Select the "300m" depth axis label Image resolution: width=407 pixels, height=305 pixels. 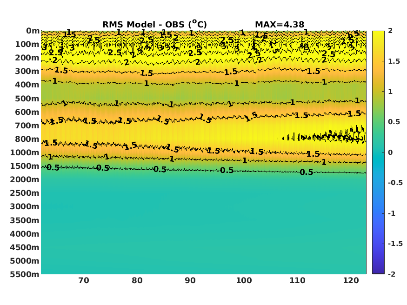click(27, 71)
